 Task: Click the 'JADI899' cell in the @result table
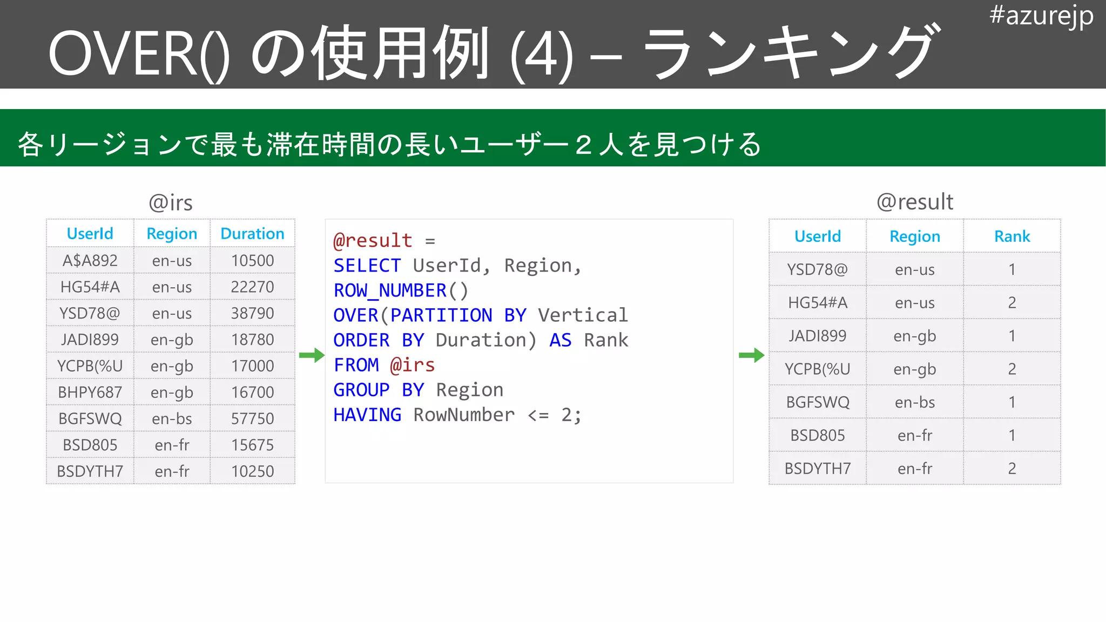(818, 335)
